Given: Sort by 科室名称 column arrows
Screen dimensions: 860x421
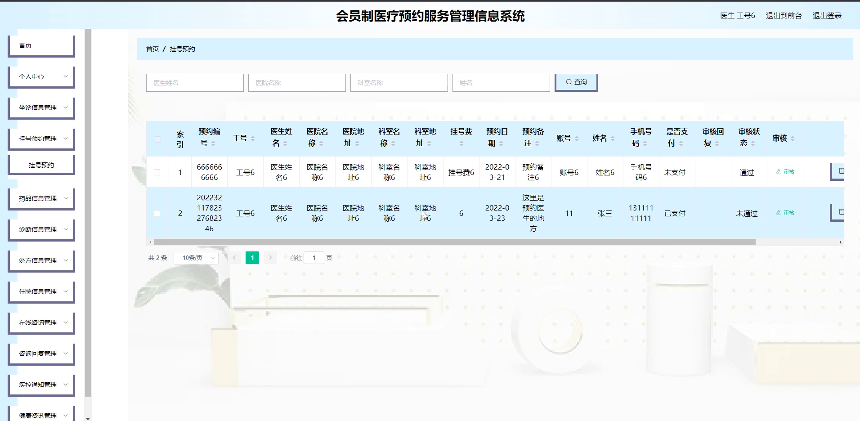Looking at the screenshot, I should [393, 143].
